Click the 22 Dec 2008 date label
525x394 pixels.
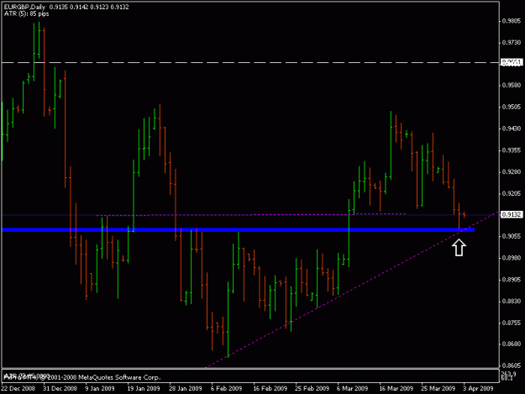pos(18,388)
